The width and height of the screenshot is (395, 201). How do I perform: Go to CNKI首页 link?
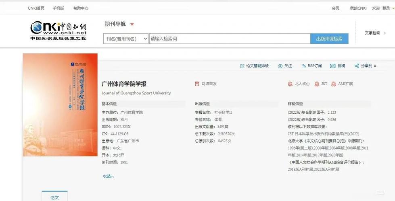pos(36,8)
